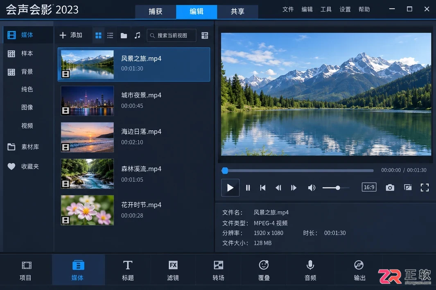
Task: Click the 城市夜景.mp4 file name
Action: tap(141, 95)
